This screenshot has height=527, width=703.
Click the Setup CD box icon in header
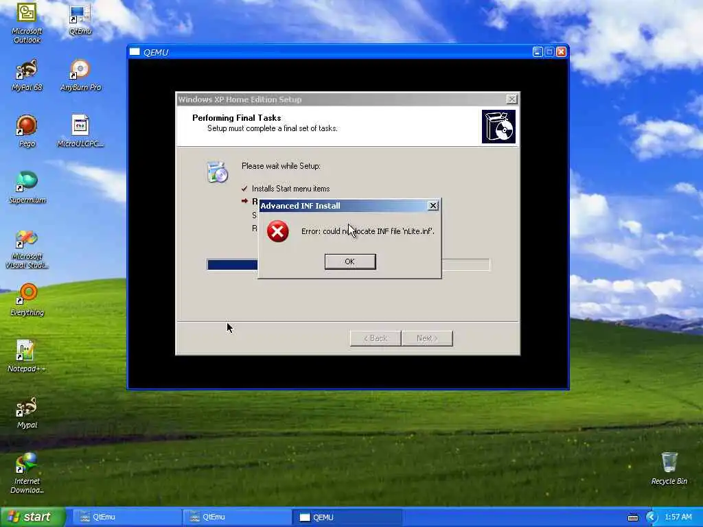click(498, 127)
